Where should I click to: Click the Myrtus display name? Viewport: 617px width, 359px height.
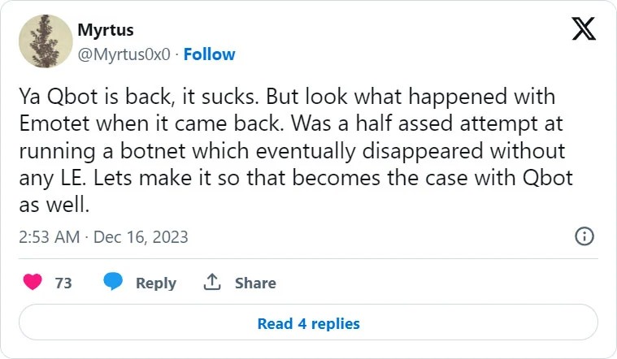tap(106, 30)
